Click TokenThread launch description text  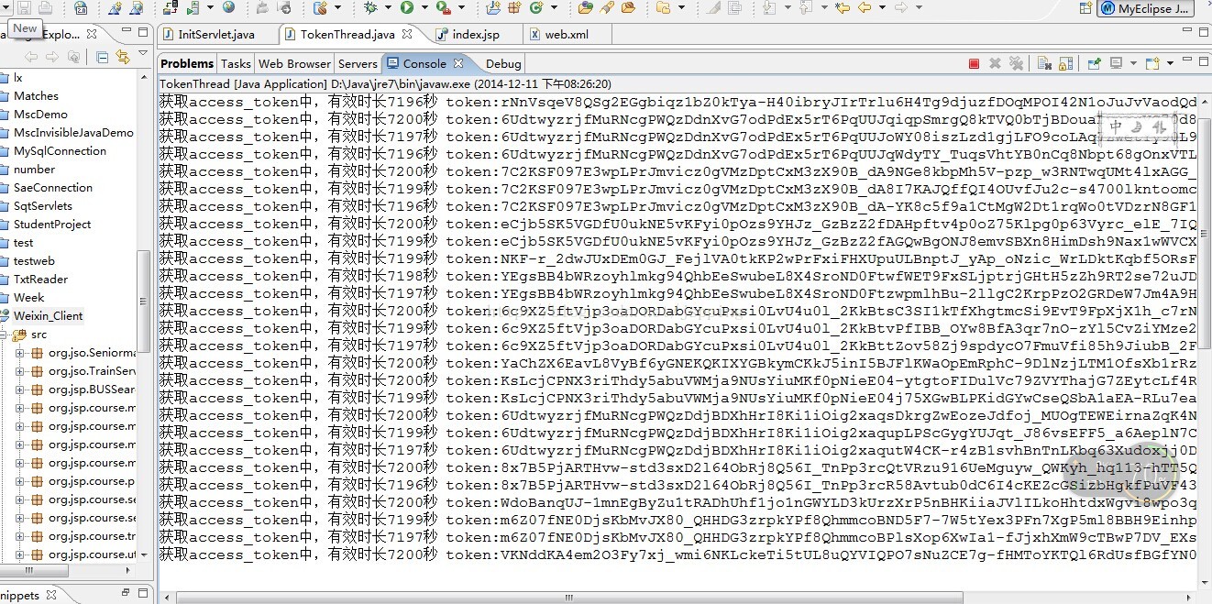[x=385, y=83]
